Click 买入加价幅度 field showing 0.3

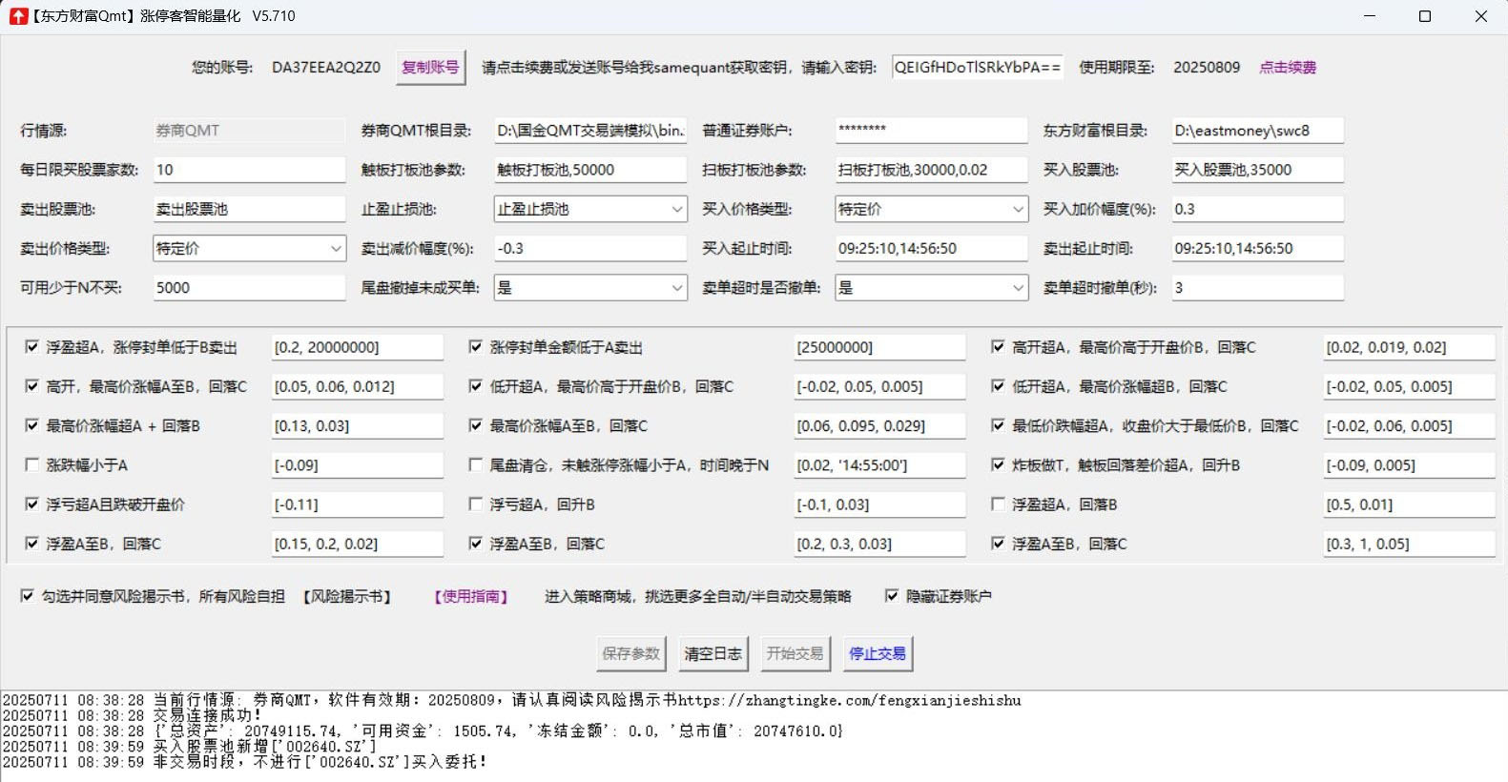(x=1258, y=209)
